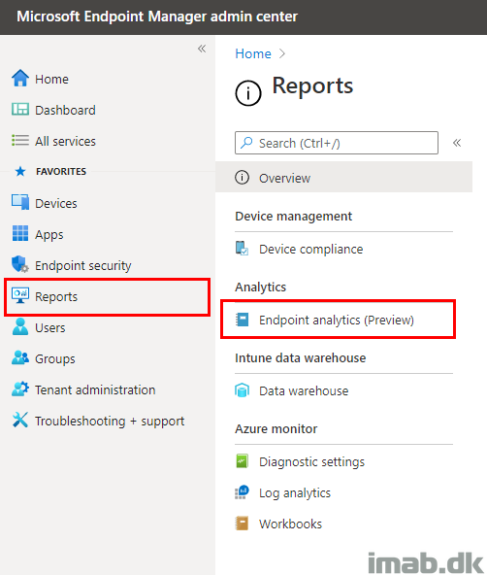Image resolution: width=487 pixels, height=575 pixels.
Task: Select Troubleshooting + support tools icon
Action: point(20,421)
